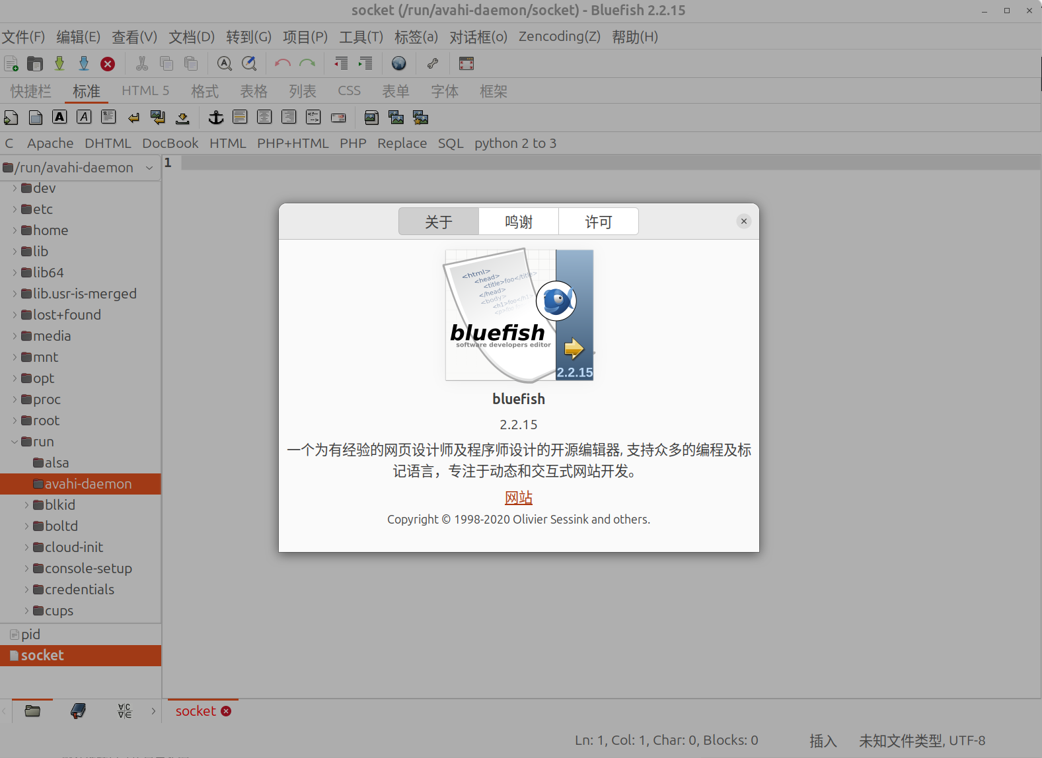1042x758 pixels.
Task: Open the preview in browser globe icon
Action: [x=398, y=63]
